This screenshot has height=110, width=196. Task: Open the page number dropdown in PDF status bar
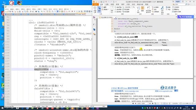point(148,103)
